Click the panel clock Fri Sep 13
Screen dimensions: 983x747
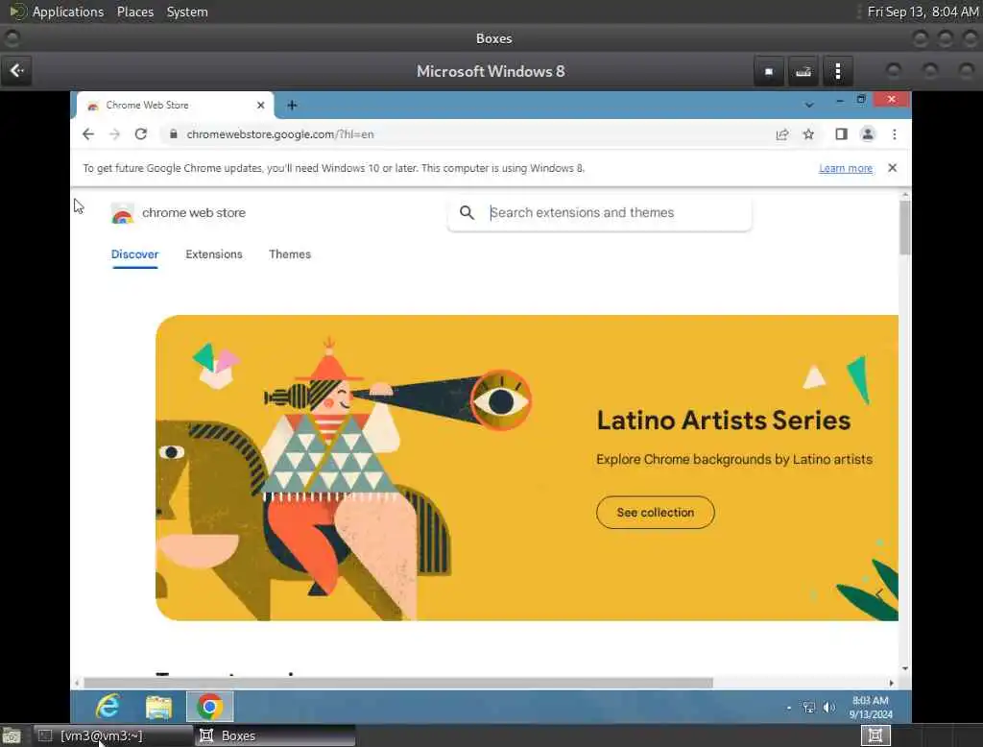point(923,12)
